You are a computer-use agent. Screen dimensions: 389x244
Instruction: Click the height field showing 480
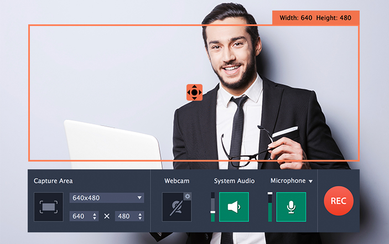129,216
